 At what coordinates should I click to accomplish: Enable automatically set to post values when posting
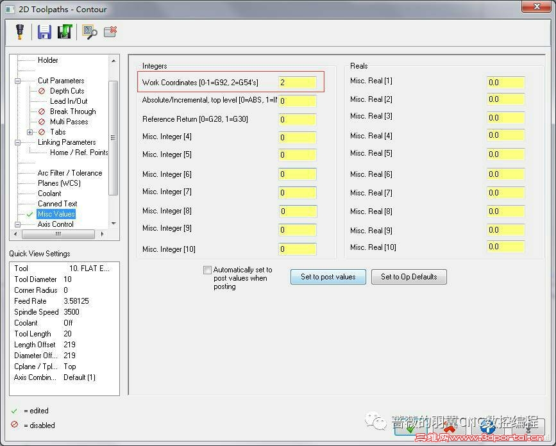[207, 270]
